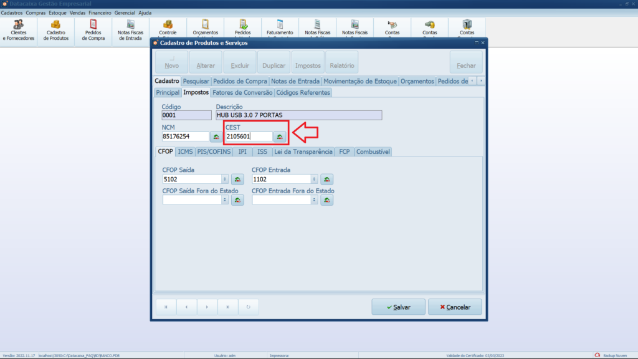
Task: Expand CFOP Entrada Fora do Estado dropdown
Action: [314, 200]
